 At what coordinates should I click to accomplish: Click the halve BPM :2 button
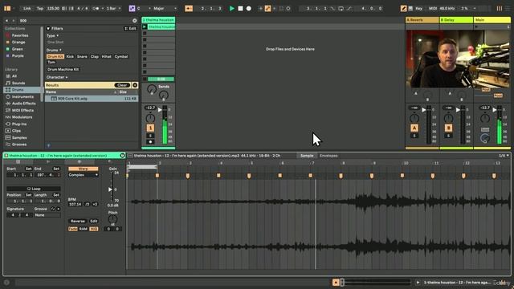click(88, 204)
